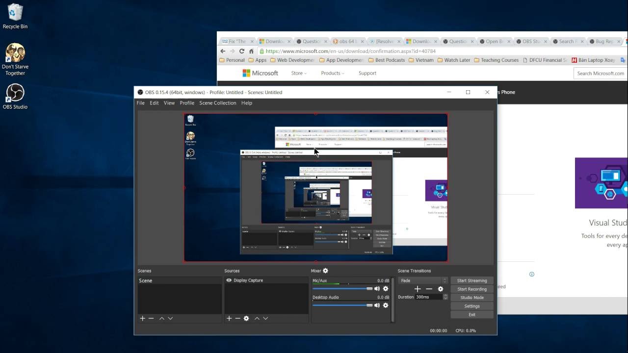Open the Mixer settings gear beside Mixer title

325,271
